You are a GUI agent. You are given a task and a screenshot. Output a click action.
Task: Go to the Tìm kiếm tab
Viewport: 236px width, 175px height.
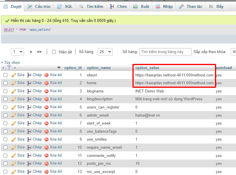pyautogui.click(x=91, y=6)
